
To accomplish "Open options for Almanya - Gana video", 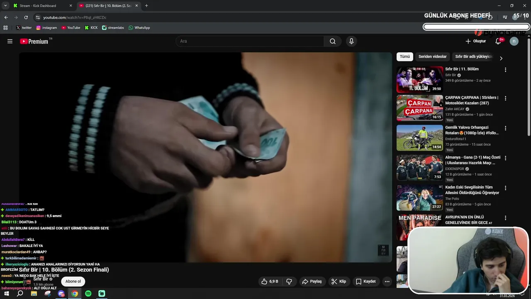I will [x=505, y=158].
